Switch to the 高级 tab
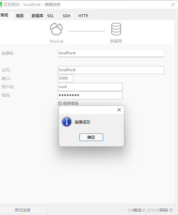 [20, 16]
